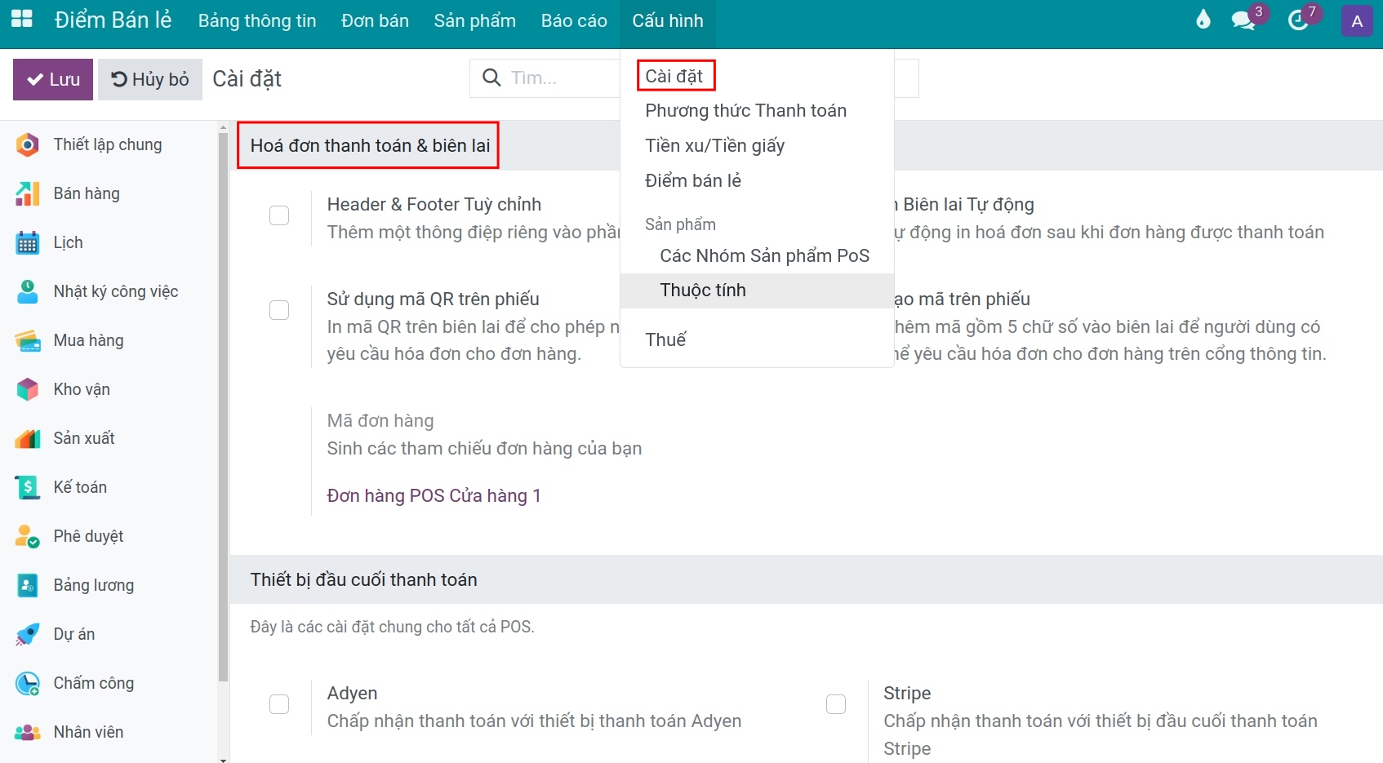Image resolution: width=1383 pixels, height=763 pixels.
Task: Click the water drop icon in top bar
Action: pyautogui.click(x=1203, y=20)
